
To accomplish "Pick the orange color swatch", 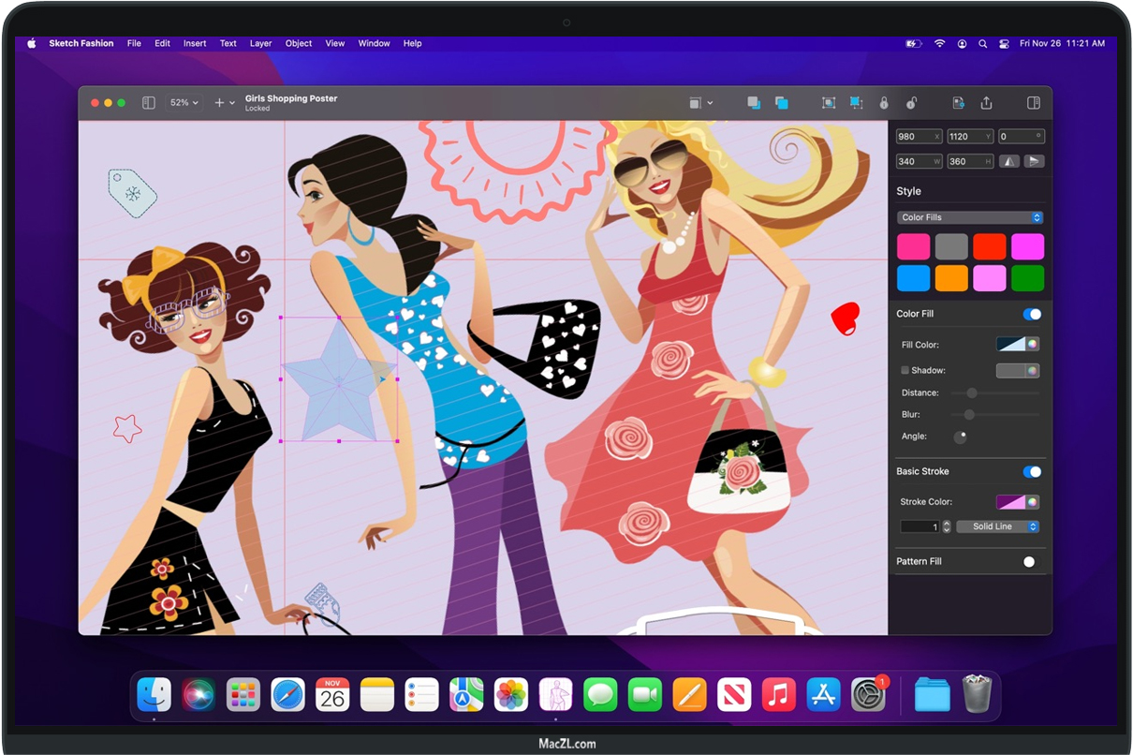I will (951, 278).
